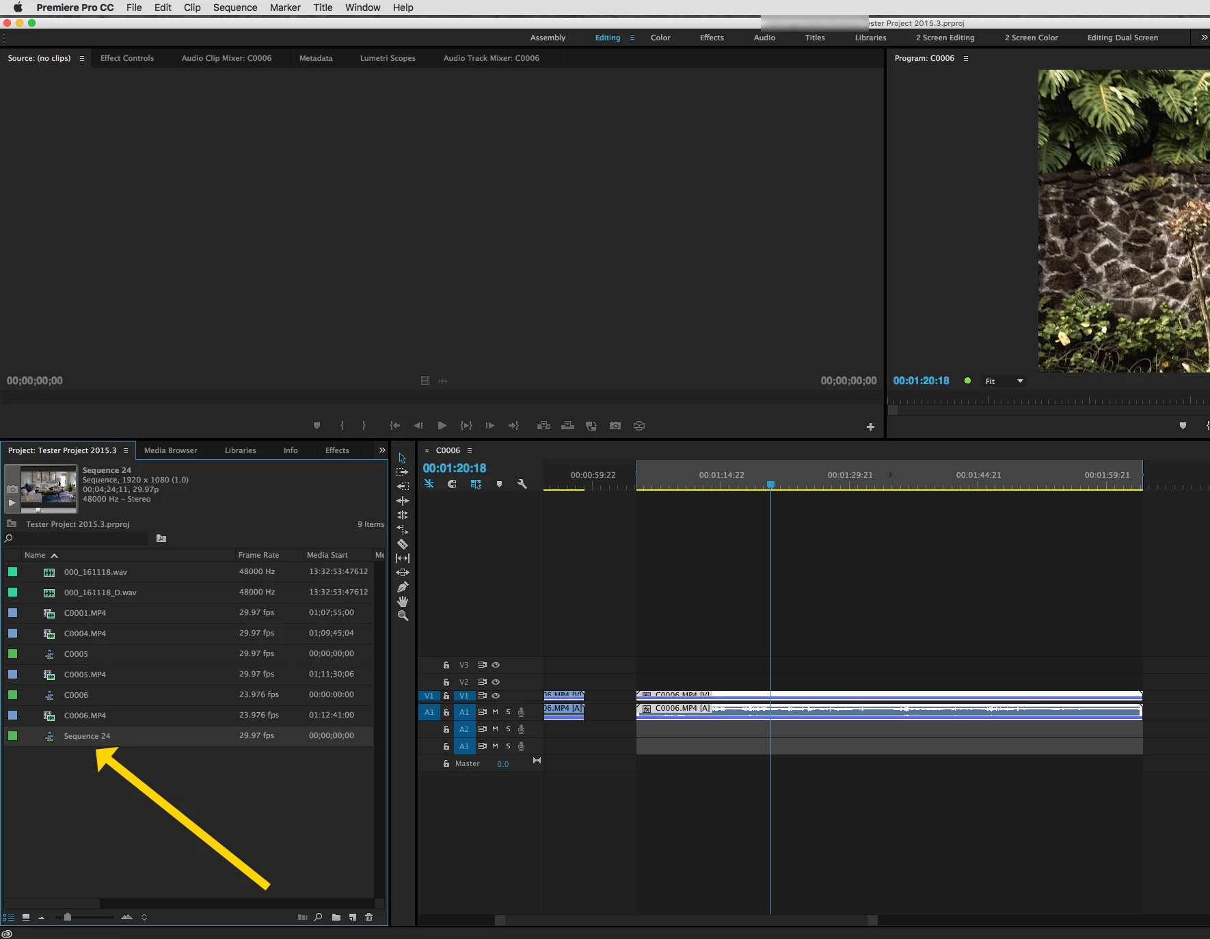Go to In point in Source monitor
Viewport: 1210px width, 939px height.
[394, 426]
